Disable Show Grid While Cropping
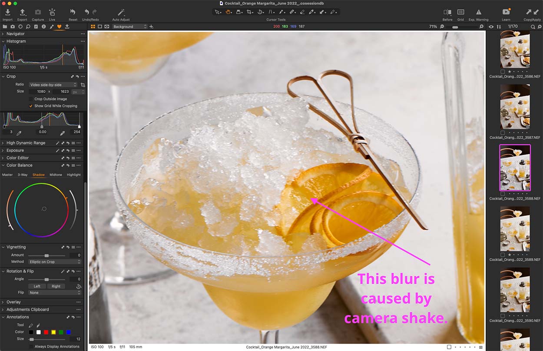 (x=31, y=106)
